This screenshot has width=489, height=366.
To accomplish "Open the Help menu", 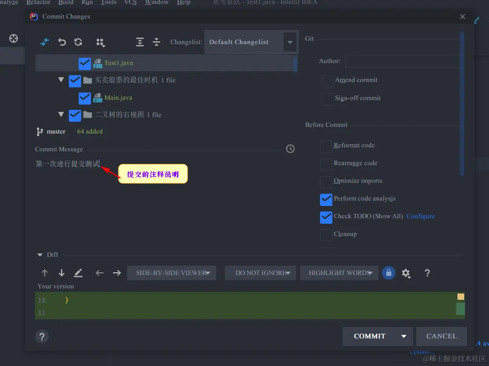I will pyautogui.click(x=183, y=2).
